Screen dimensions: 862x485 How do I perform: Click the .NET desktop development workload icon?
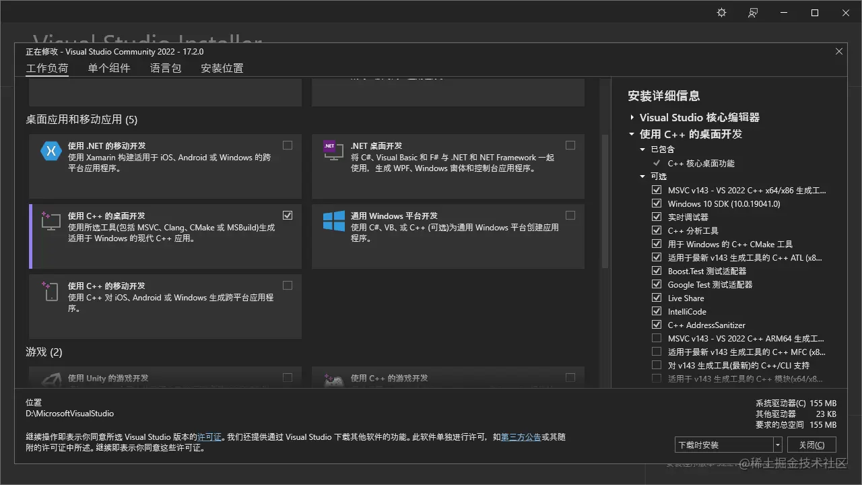tap(333, 150)
